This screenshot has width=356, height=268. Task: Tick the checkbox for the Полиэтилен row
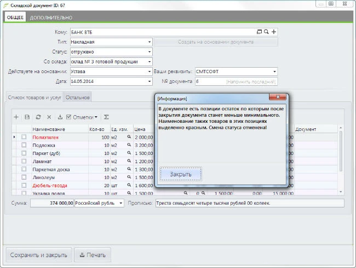pos(24,137)
